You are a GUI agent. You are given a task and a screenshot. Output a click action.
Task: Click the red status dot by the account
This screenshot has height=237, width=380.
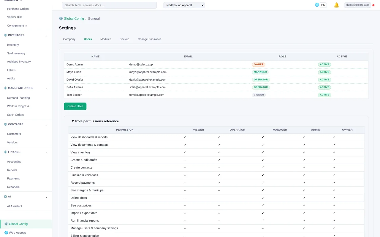point(373,5)
